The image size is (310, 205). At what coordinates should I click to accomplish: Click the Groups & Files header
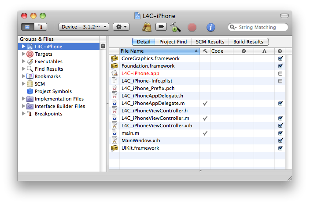tap(59, 39)
